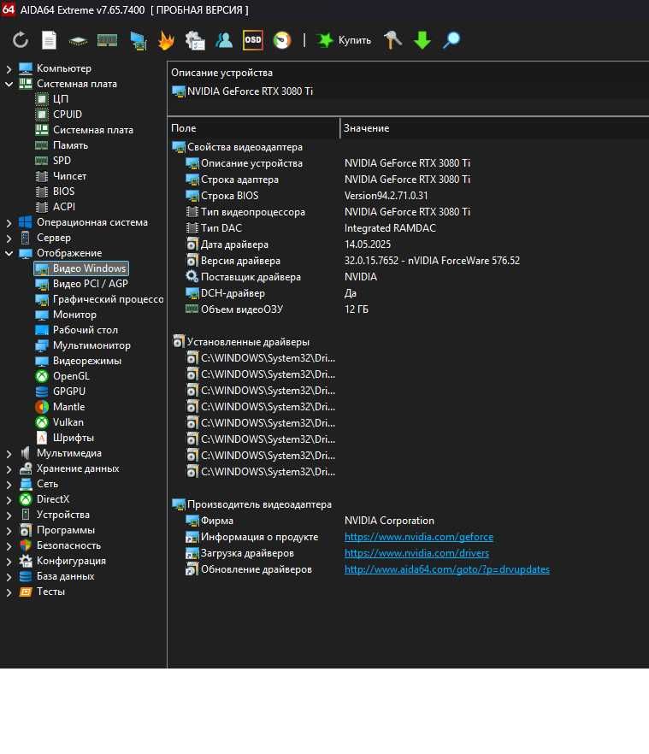Open the motherboard chip toolbar icon
The image size is (649, 754).
coord(78,41)
